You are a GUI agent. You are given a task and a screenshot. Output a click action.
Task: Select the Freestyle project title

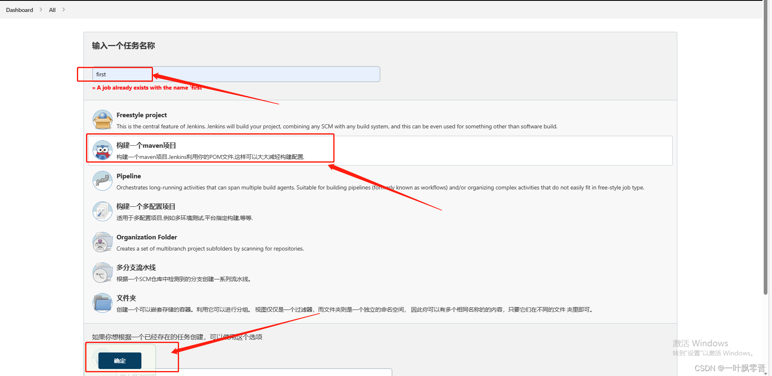142,115
